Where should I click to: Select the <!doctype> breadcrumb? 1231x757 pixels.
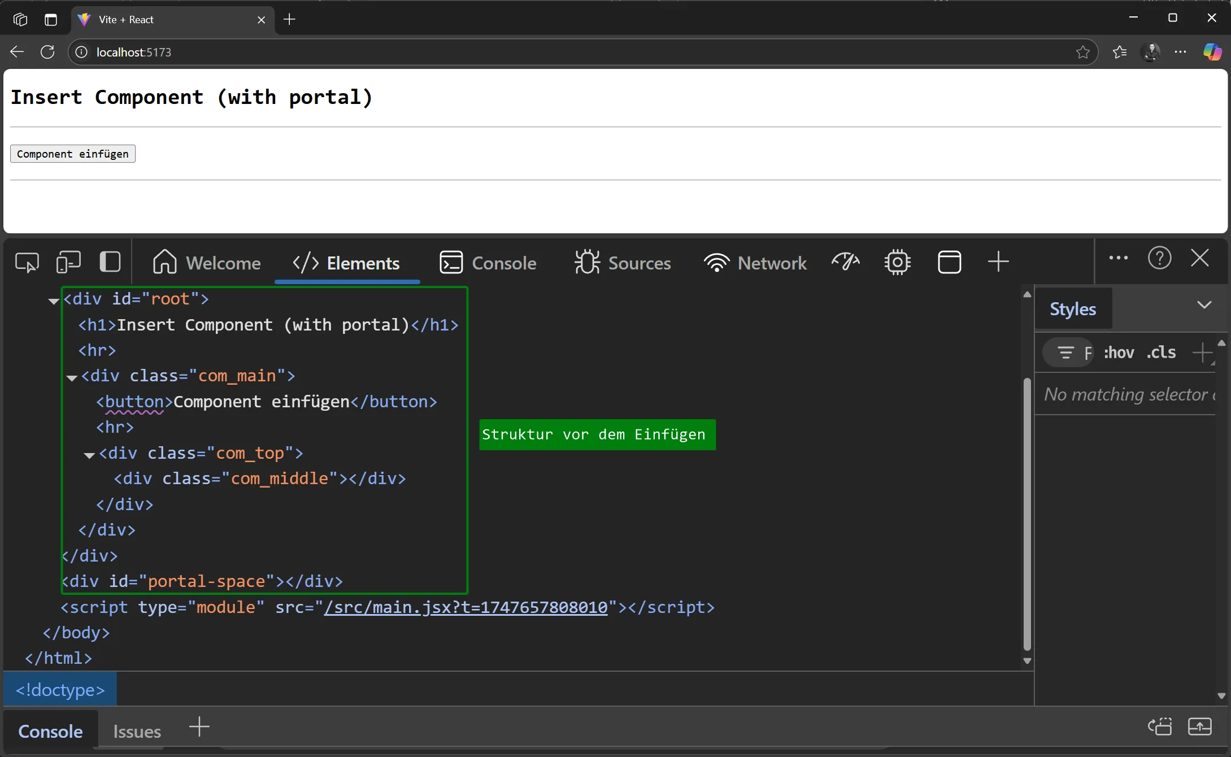click(60, 689)
